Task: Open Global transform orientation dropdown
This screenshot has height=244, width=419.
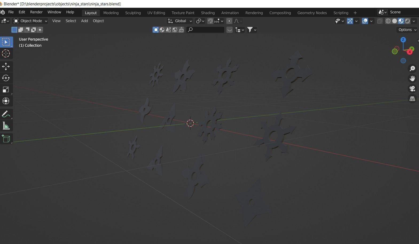Action: (x=180, y=21)
